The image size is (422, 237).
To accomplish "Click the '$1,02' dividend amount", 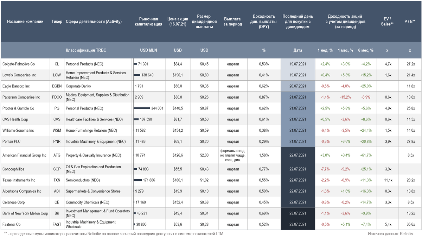I will pyautogui.click(x=204, y=180).
